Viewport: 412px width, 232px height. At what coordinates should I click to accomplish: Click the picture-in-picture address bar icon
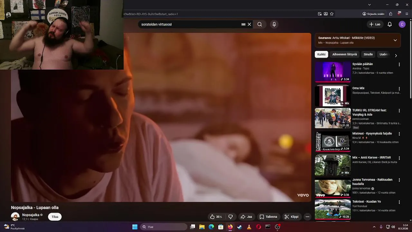point(320,14)
